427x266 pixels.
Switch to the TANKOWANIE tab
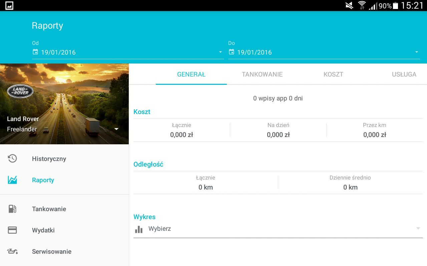coord(262,74)
